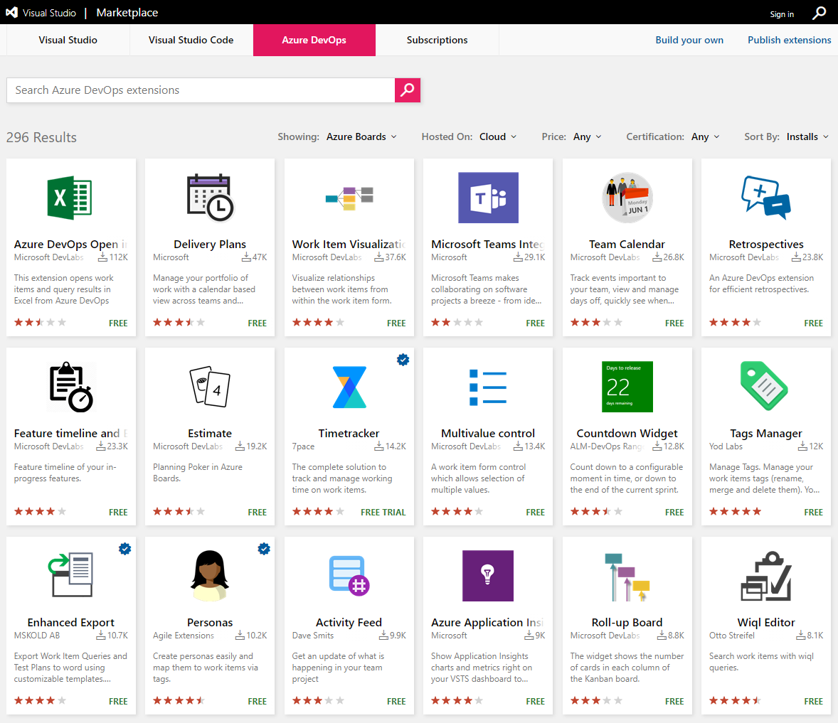Image resolution: width=838 pixels, height=723 pixels.
Task: Open the Tags Manager green tag icon
Action: tap(764, 385)
